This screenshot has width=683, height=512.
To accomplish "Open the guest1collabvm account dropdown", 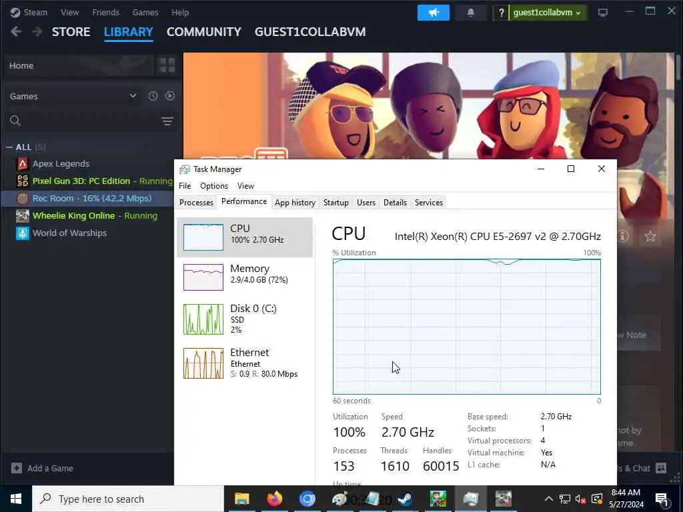I will click(547, 13).
